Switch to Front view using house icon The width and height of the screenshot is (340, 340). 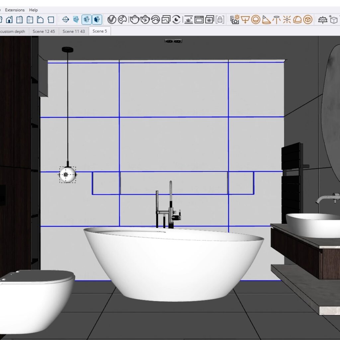pyautogui.click(x=9, y=20)
